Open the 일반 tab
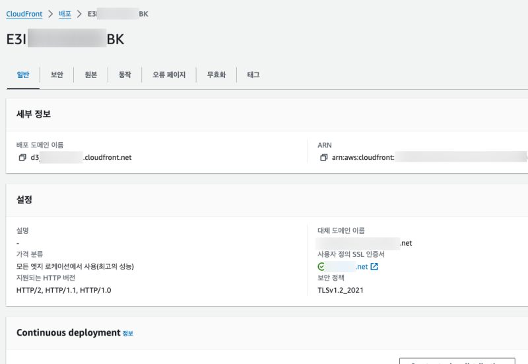This screenshot has height=364, width=528. pyautogui.click(x=23, y=75)
